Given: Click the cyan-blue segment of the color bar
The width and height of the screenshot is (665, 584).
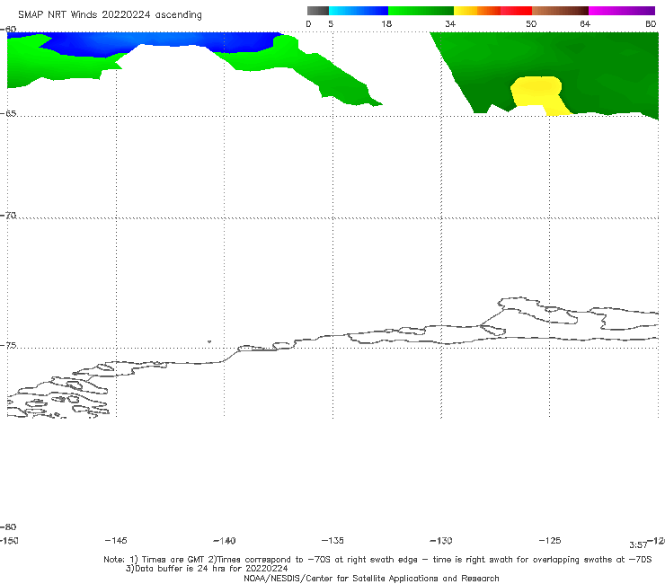Looking at the screenshot, I should [359, 11].
